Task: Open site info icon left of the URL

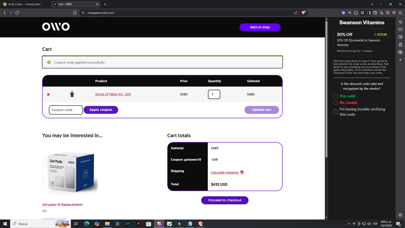Action: tap(83, 13)
